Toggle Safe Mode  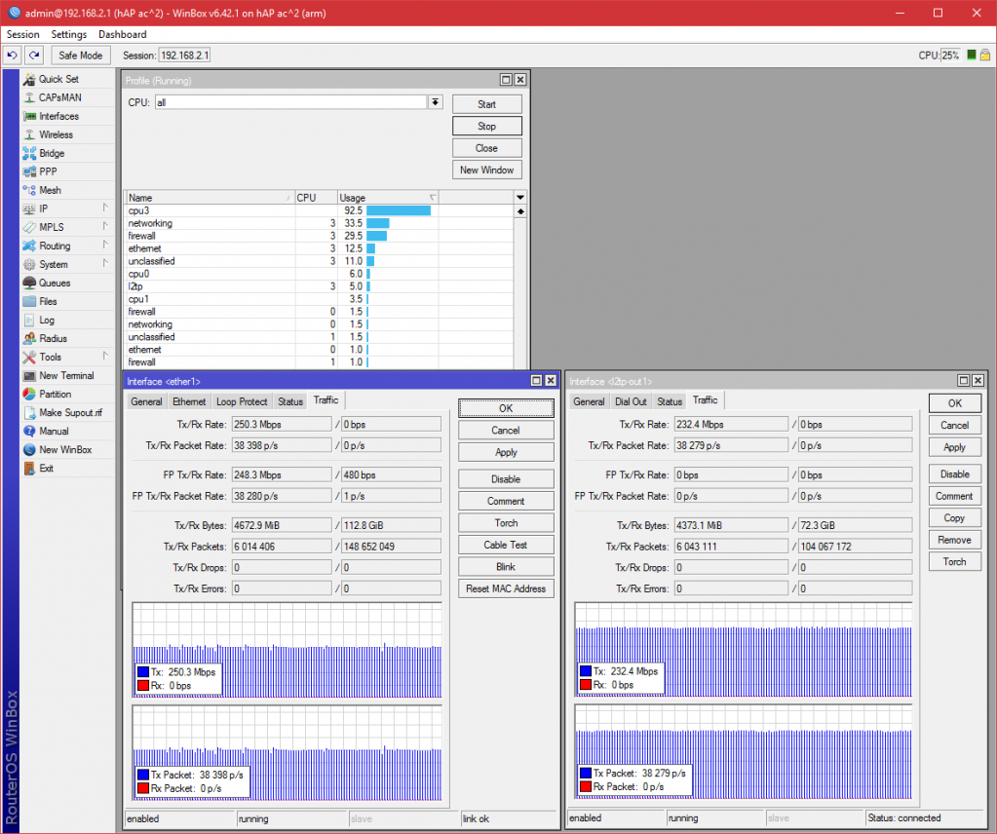pyautogui.click(x=80, y=55)
